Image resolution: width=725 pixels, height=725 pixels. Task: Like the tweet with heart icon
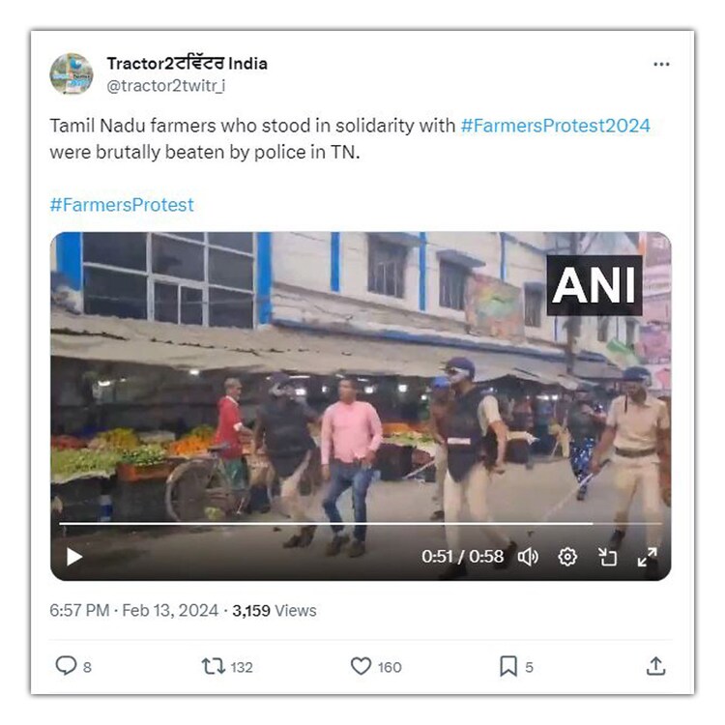361,666
